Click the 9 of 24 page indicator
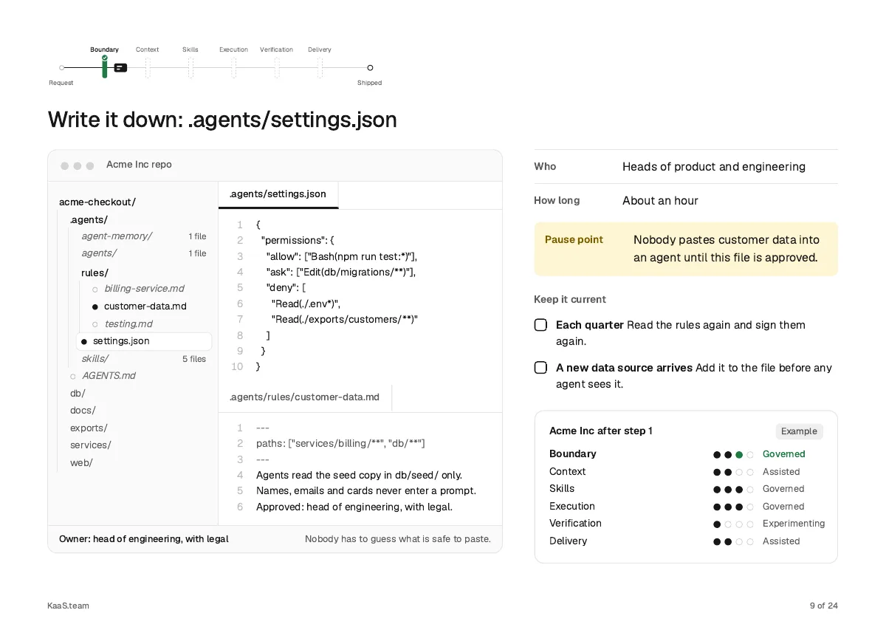Viewport: 886px width, 627px height. tap(823, 606)
